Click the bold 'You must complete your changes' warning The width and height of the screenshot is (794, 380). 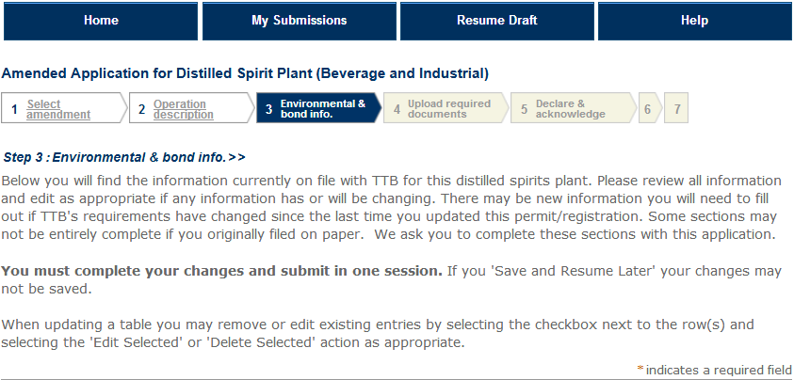click(x=221, y=271)
